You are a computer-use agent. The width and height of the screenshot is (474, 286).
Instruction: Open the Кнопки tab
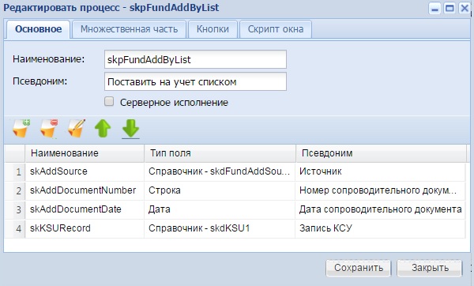tap(213, 29)
